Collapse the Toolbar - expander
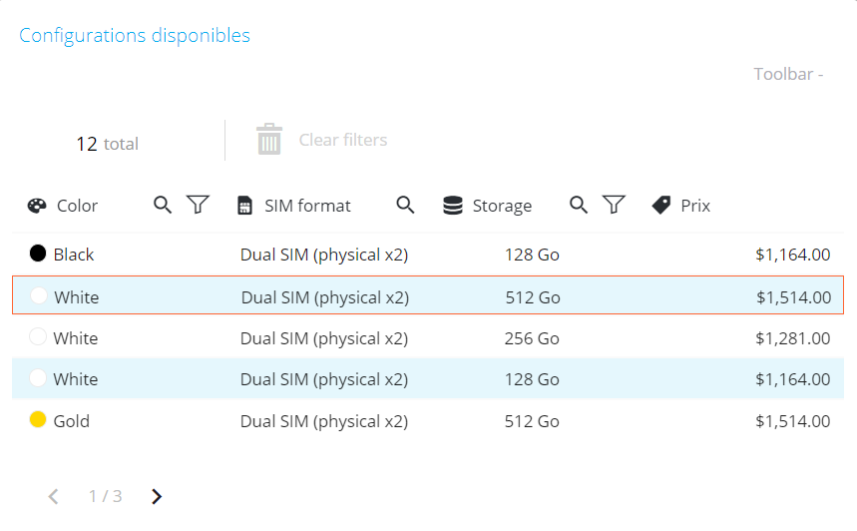The image size is (857, 531). pyautogui.click(x=788, y=74)
